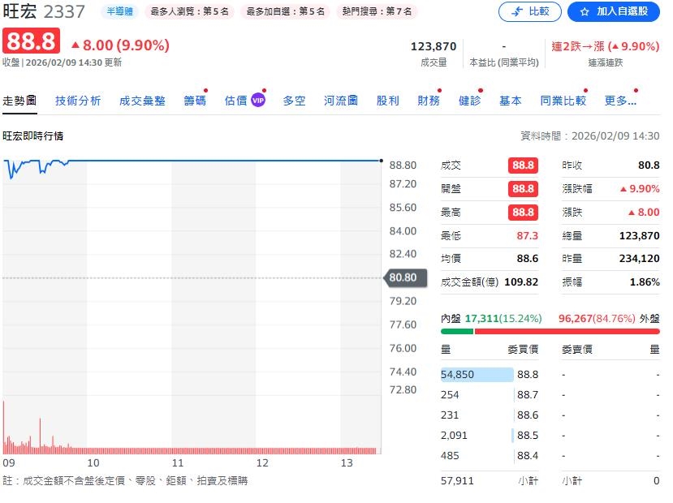673x503 pixels.
Task: Click the 比較 button
Action: click(x=529, y=13)
